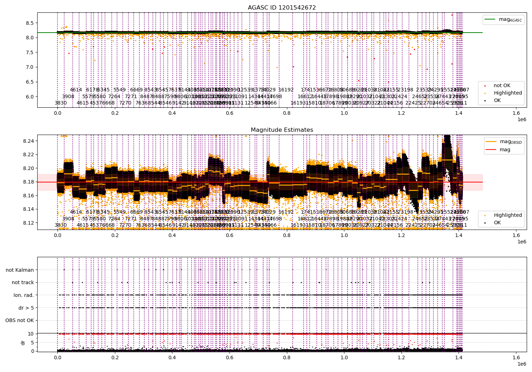Click OBSID label 3830 in Magnitude Estimates plot

(x=61, y=225)
